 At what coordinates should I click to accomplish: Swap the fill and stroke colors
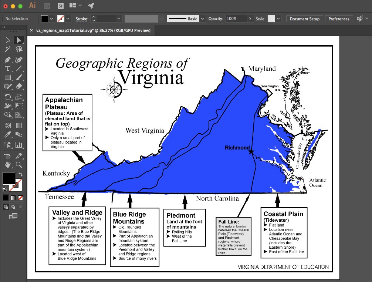click(x=21, y=174)
